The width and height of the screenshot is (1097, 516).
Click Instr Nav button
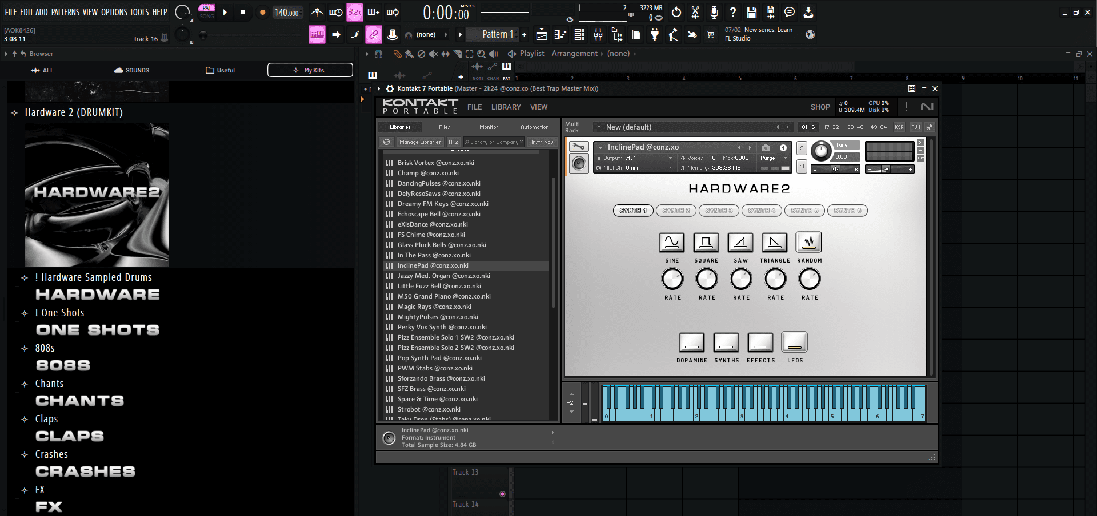pos(542,142)
